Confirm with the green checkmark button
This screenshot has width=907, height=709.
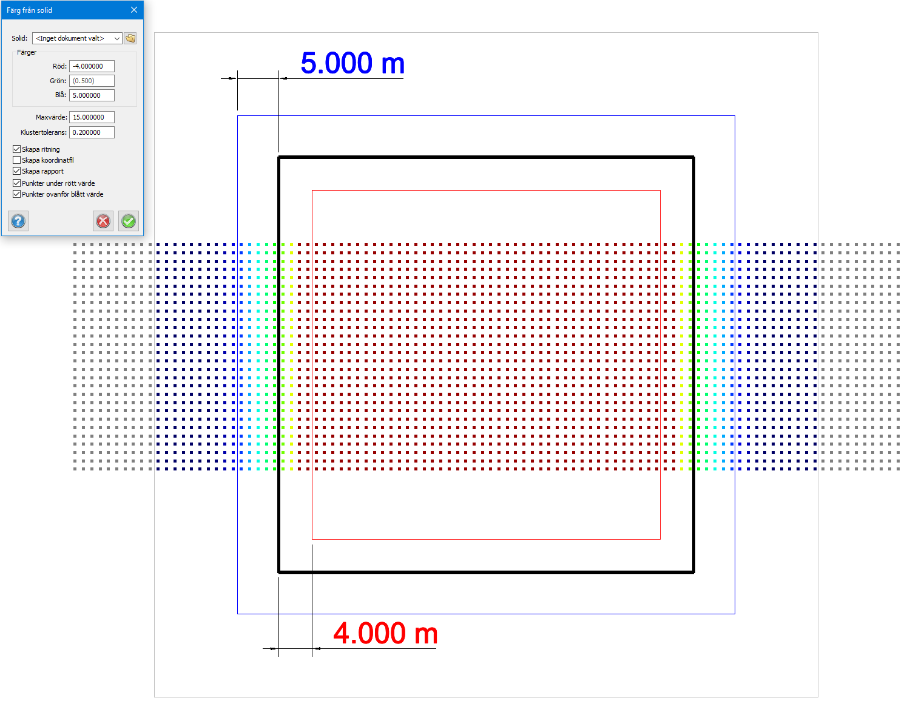129,221
